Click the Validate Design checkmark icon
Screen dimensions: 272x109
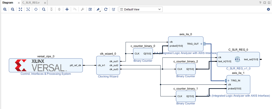click(x=90, y=9)
